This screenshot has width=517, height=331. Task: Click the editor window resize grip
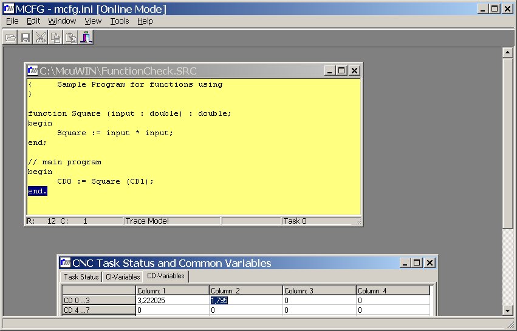pos(358,222)
